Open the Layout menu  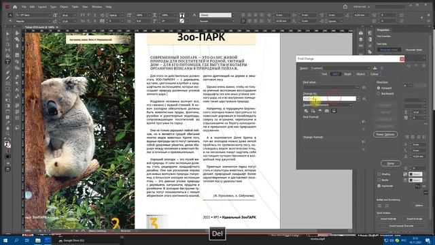point(42,7)
